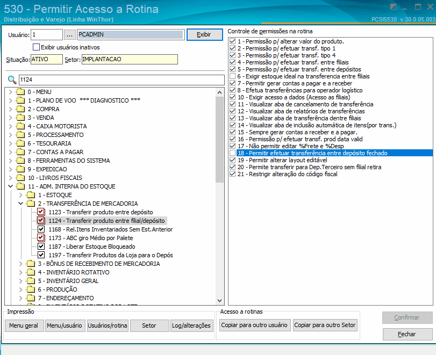Collapse 2 - TRANSFERÊNCIA DE MERCADORIA subnode
The image size is (436, 355).
20,204
